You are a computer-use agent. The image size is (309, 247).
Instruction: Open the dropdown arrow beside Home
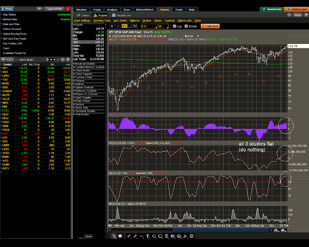point(16,9)
